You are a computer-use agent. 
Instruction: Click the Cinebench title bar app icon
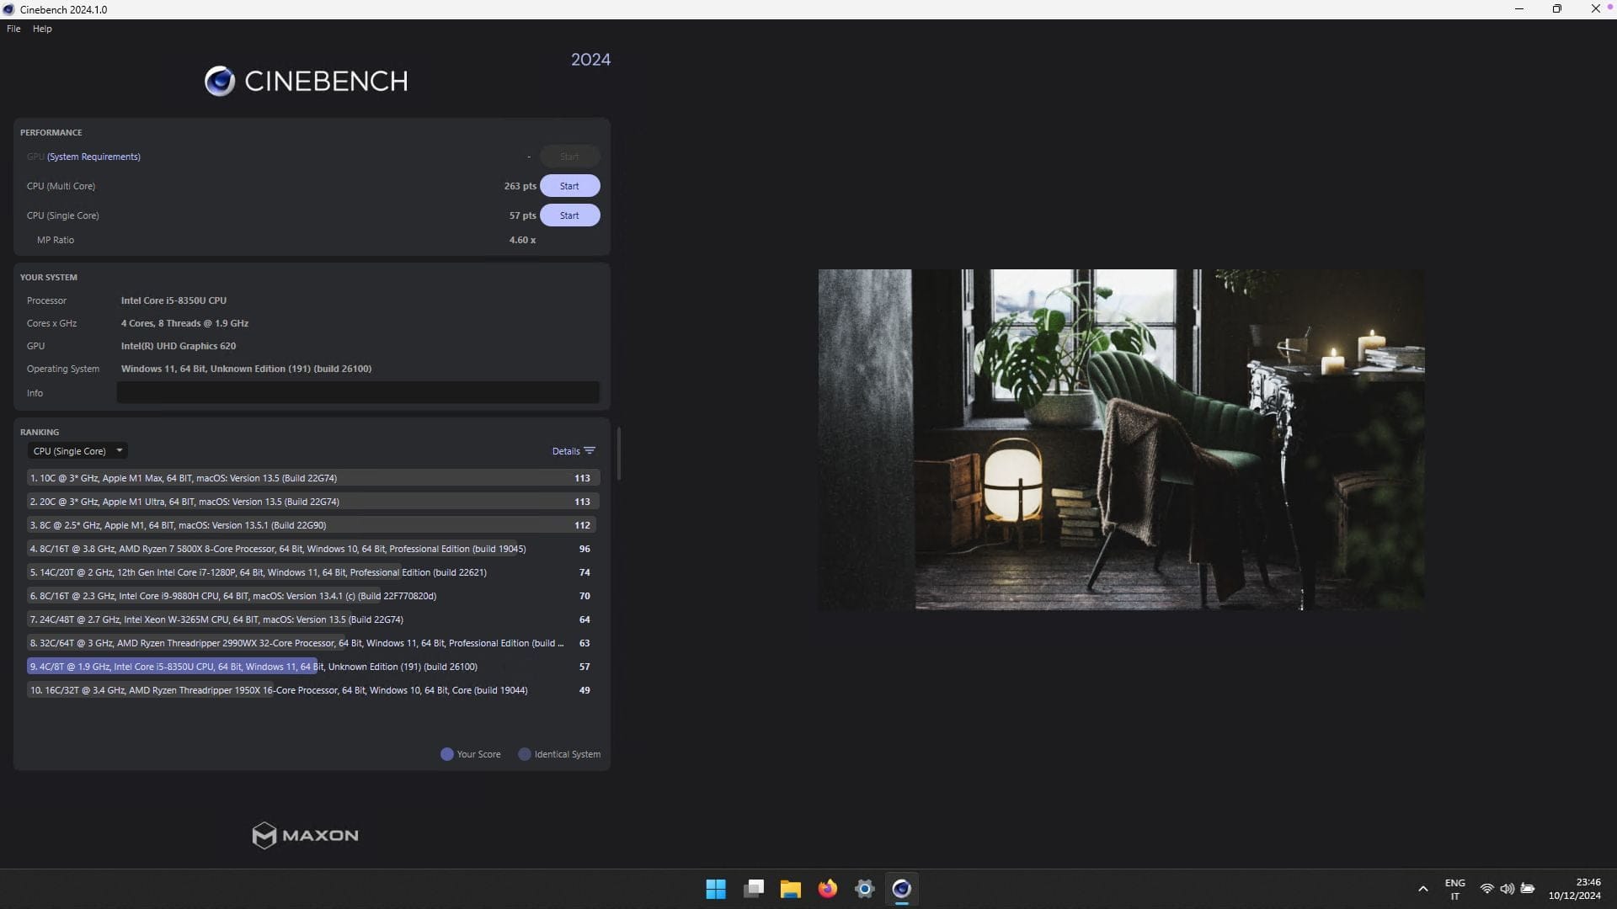9,9
